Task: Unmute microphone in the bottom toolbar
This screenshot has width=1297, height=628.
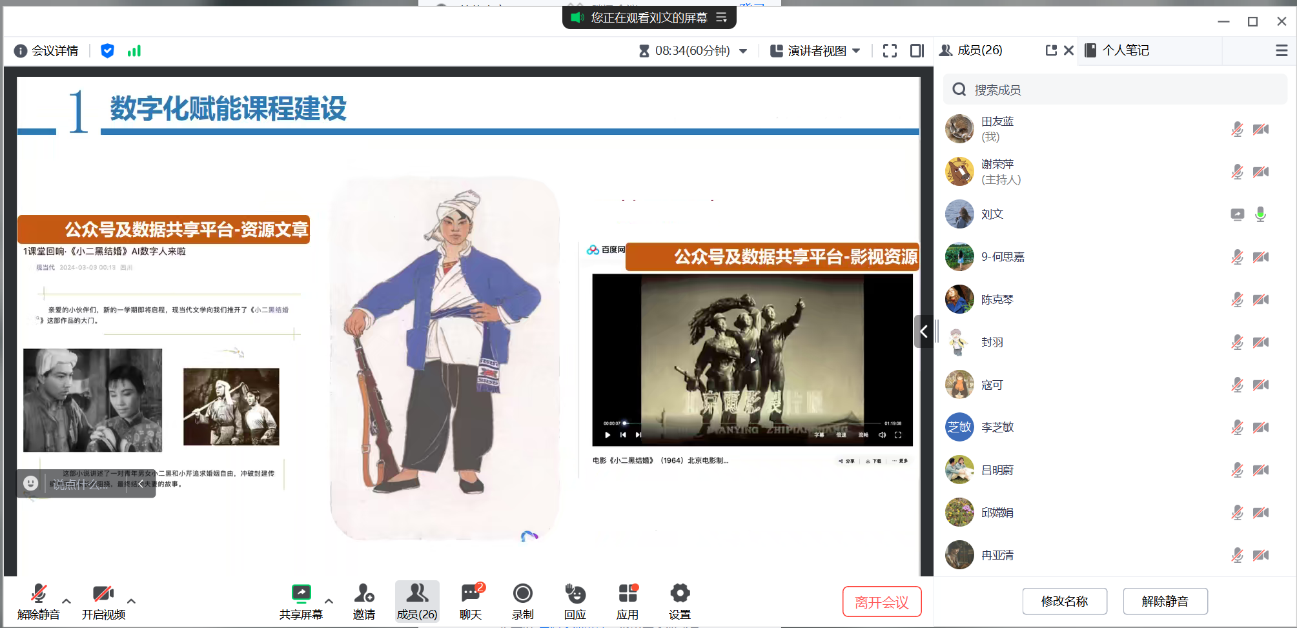Action: 38,601
